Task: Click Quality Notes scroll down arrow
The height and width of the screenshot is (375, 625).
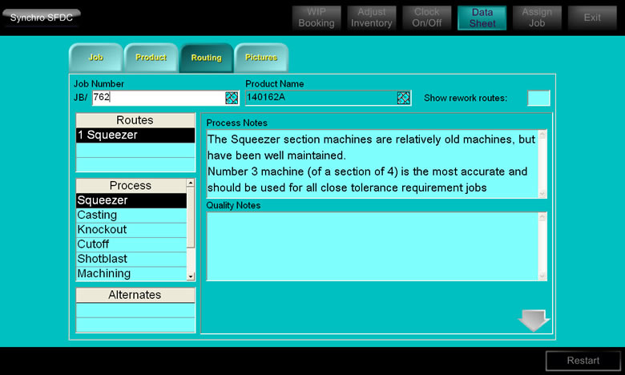Action: [x=542, y=276]
